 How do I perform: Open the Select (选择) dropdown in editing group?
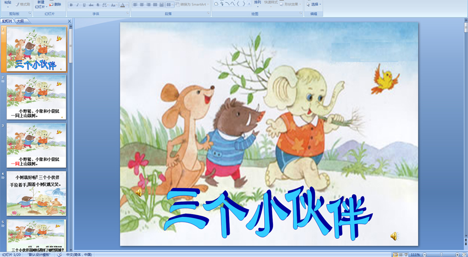(x=314, y=4)
